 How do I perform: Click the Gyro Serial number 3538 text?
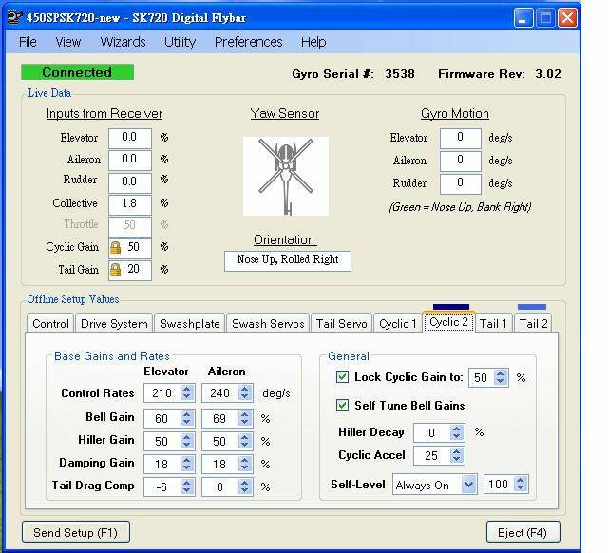[400, 74]
